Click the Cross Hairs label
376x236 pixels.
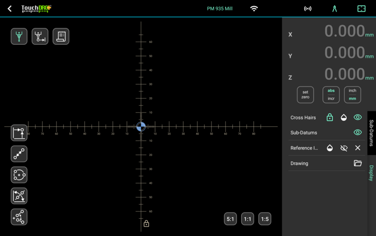(x=303, y=117)
